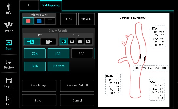
Task: Toggle result display to R side
Action: (32, 42)
